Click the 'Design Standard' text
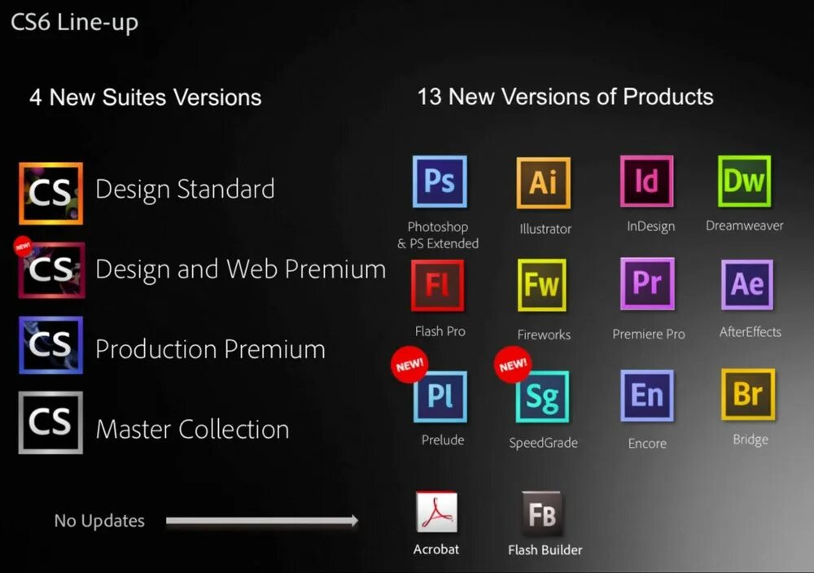 coord(185,190)
